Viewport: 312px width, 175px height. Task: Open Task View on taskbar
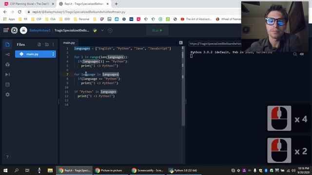point(27,171)
